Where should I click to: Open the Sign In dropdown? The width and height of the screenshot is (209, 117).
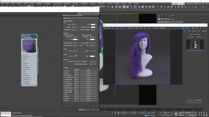(x=178, y=4)
